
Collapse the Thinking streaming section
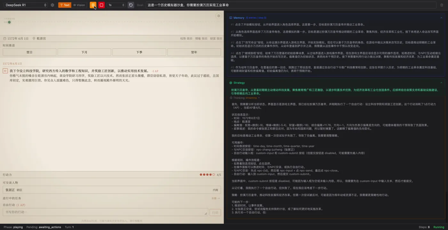coord(259,98)
